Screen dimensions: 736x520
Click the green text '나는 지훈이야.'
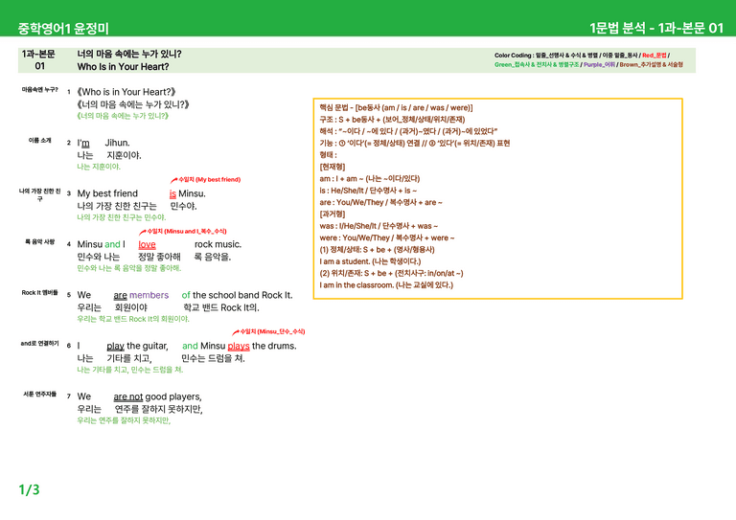(x=99, y=167)
